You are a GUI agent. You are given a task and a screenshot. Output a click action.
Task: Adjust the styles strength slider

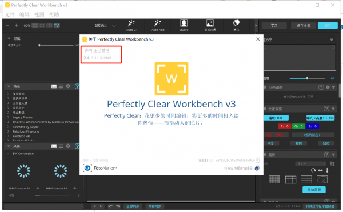click(x=53, y=195)
